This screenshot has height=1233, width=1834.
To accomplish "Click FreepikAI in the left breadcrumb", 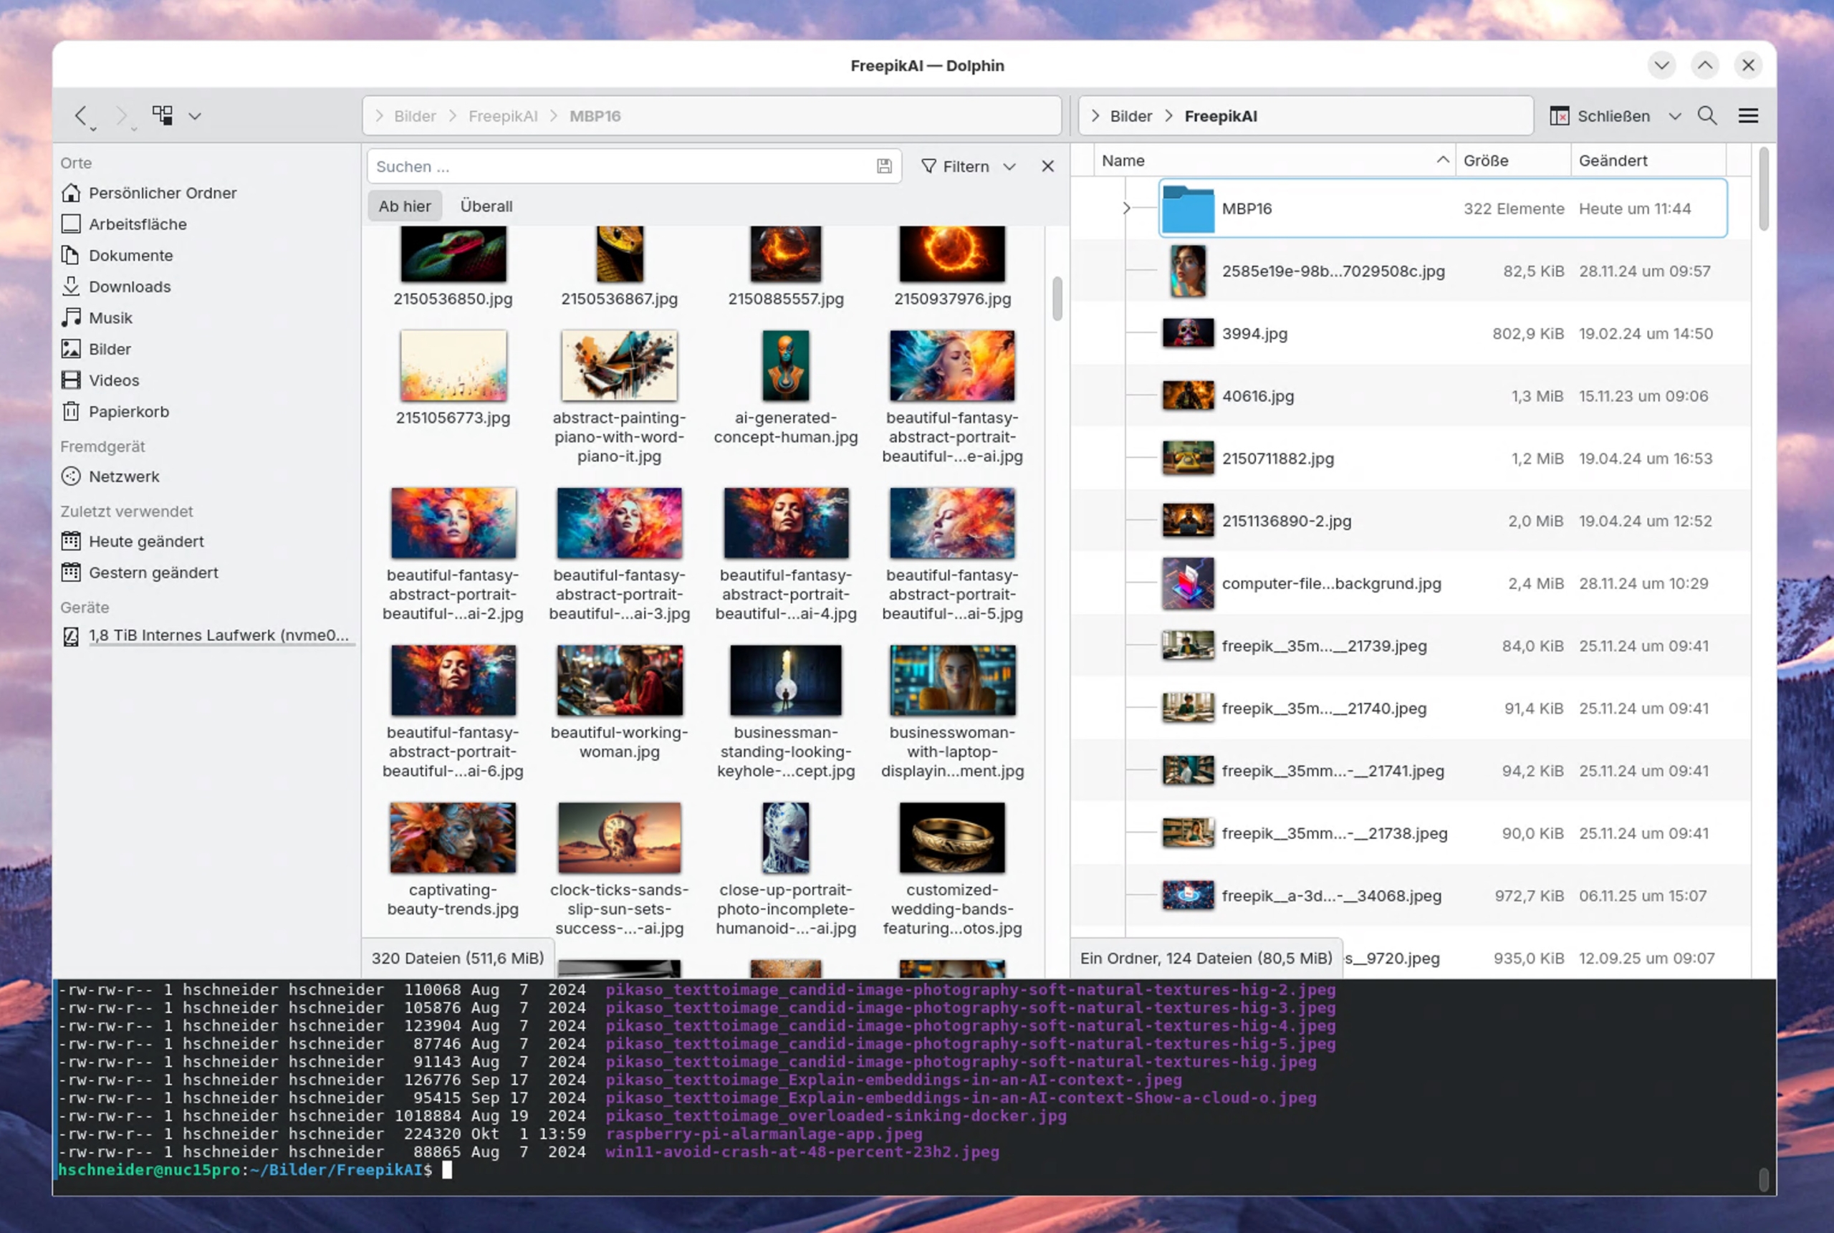I will [x=502, y=115].
